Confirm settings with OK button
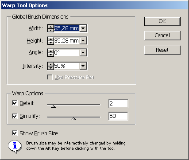The image size is (189, 160). (x=162, y=21)
